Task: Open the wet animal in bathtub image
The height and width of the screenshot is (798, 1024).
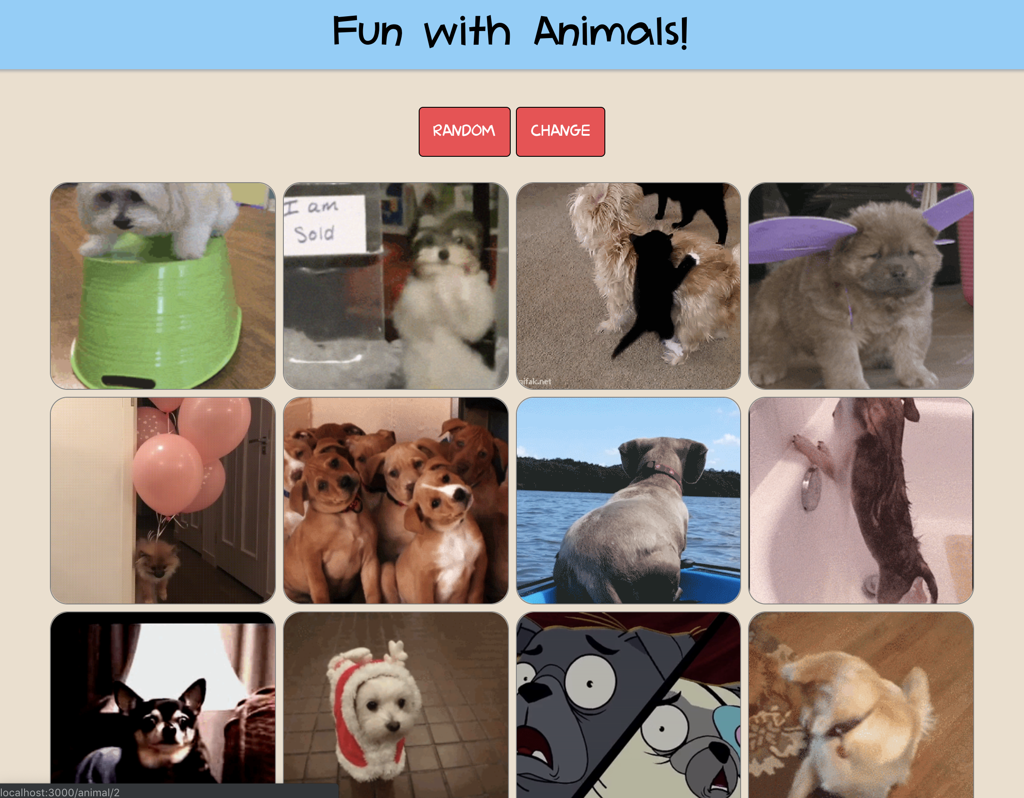Action: pyautogui.click(x=861, y=500)
